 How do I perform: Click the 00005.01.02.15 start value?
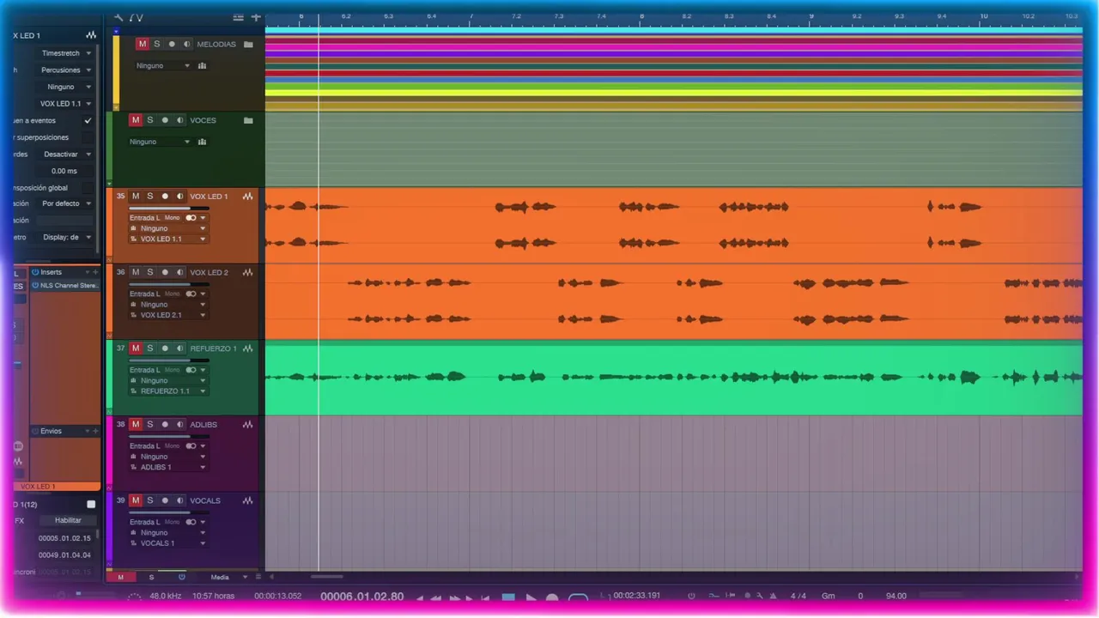(64, 538)
